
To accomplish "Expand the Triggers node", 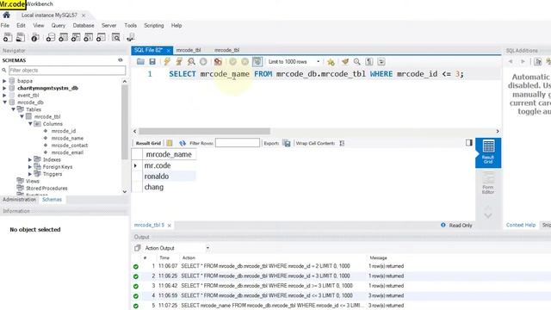I will pyautogui.click(x=30, y=174).
